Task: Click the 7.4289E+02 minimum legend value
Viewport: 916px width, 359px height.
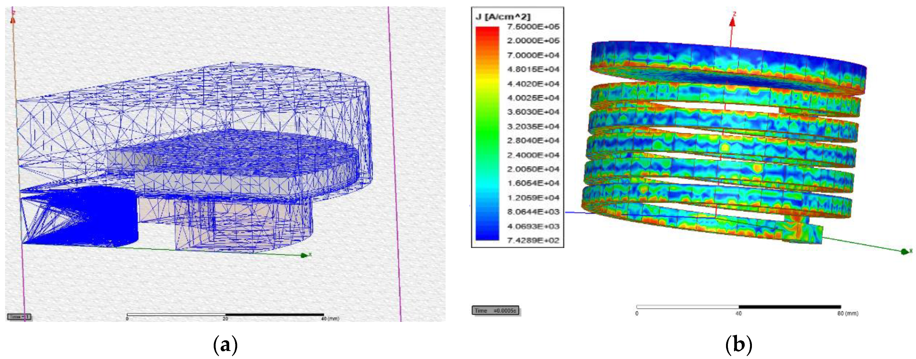Action: coord(533,240)
